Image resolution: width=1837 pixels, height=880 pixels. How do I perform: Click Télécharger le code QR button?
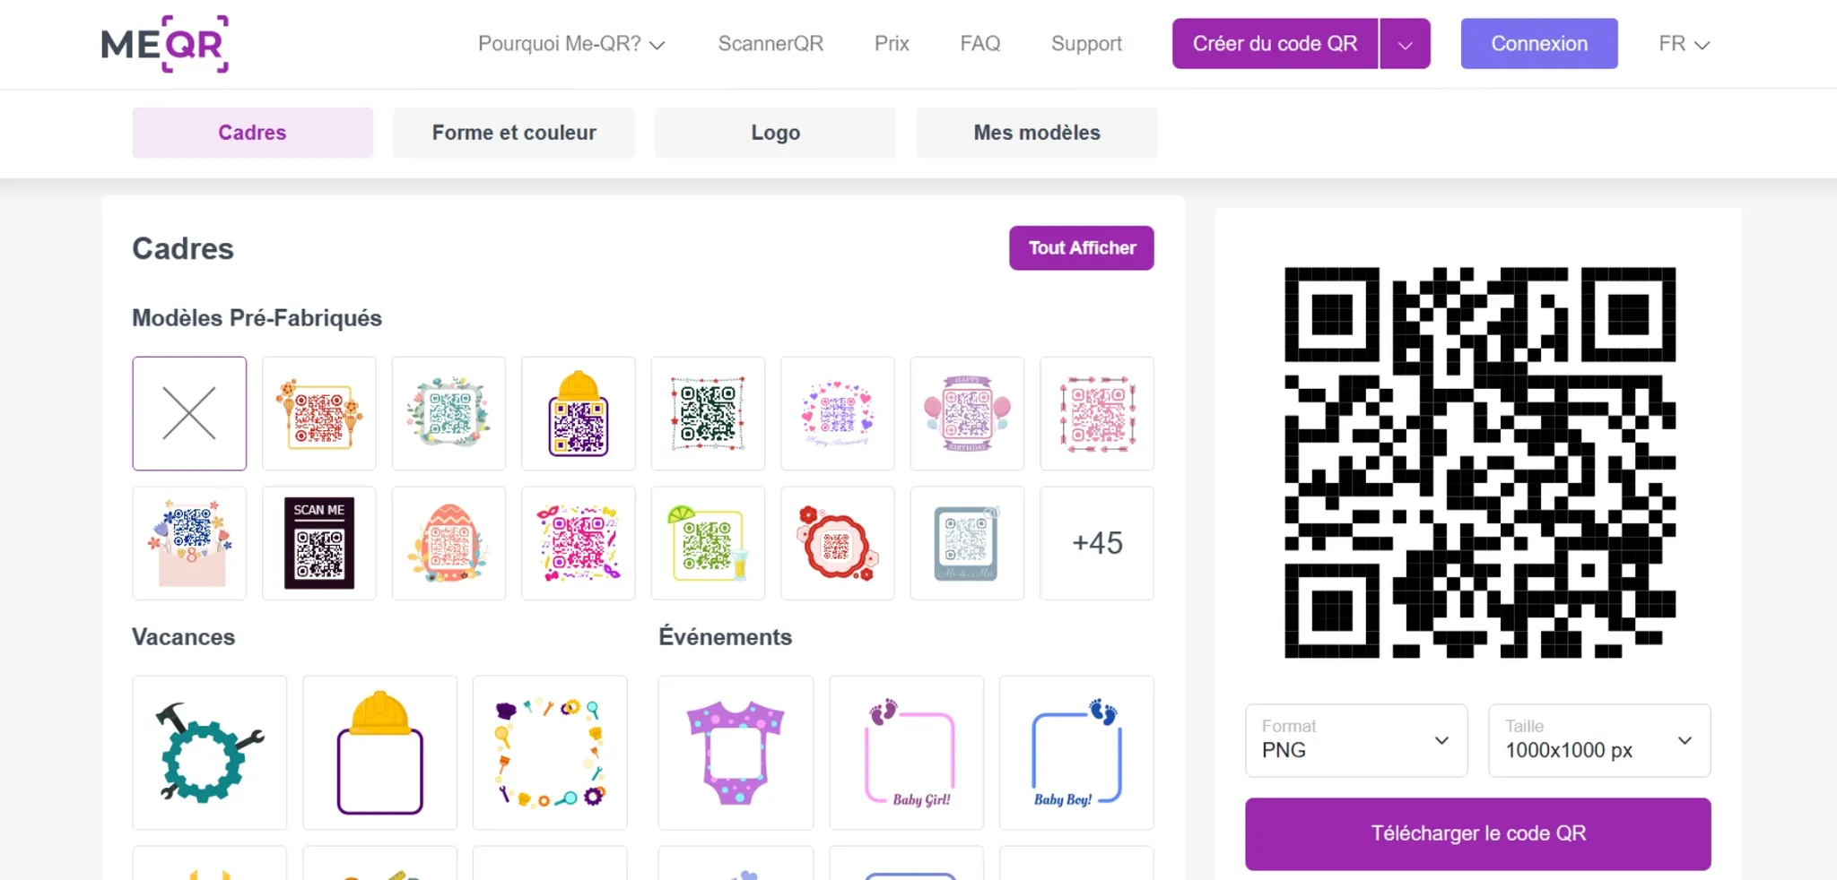pos(1478,833)
